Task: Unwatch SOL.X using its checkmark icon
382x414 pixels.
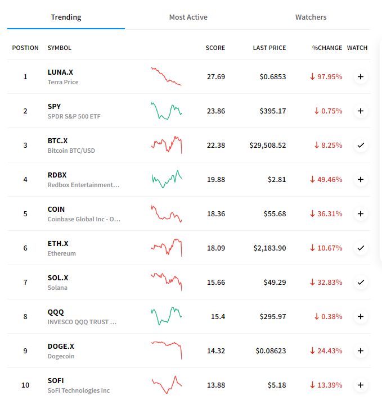Action: pyautogui.click(x=361, y=282)
